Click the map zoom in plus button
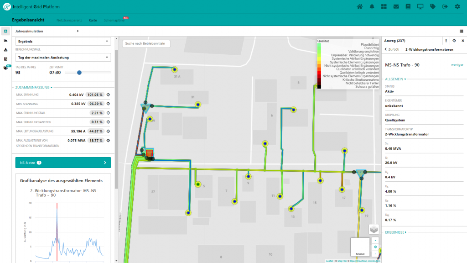 pyautogui.click(x=375, y=240)
